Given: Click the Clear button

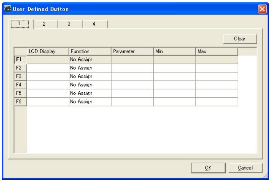Looking at the screenshot, I should (240, 39).
